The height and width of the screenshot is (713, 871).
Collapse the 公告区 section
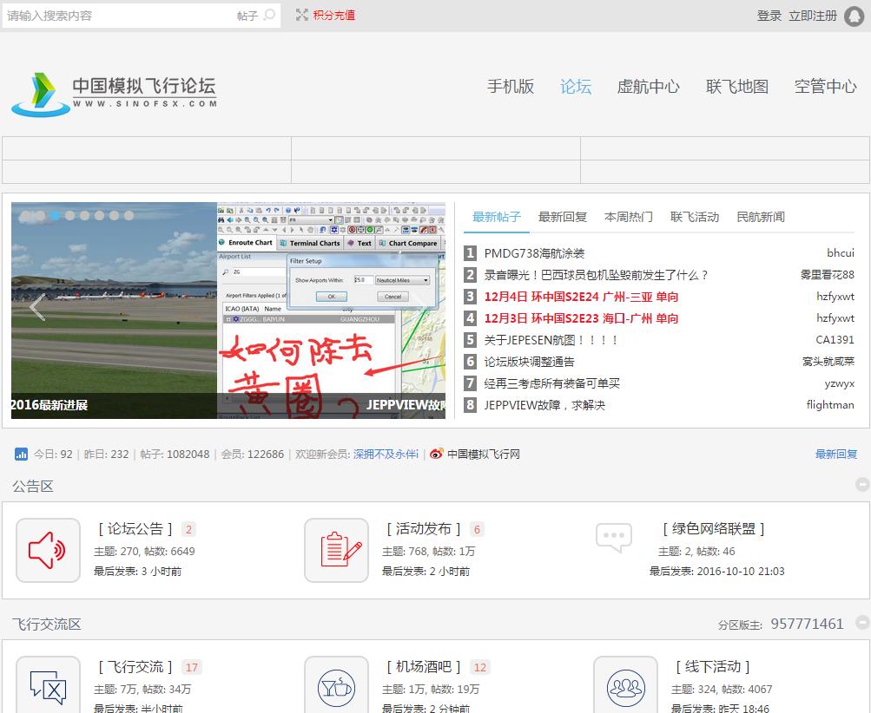point(862,484)
